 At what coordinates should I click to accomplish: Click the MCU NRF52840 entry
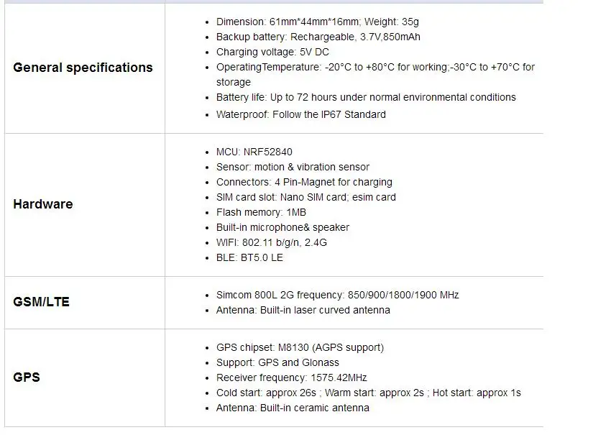[x=254, y=152]
